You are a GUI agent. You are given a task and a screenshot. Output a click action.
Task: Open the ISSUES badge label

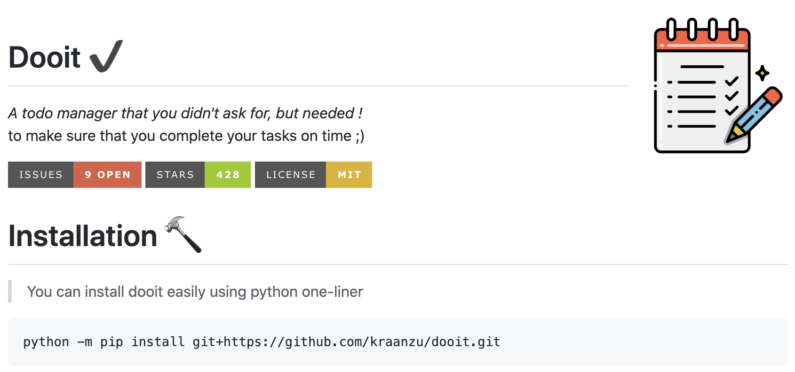pyautogui.click(x=41, y=175)
